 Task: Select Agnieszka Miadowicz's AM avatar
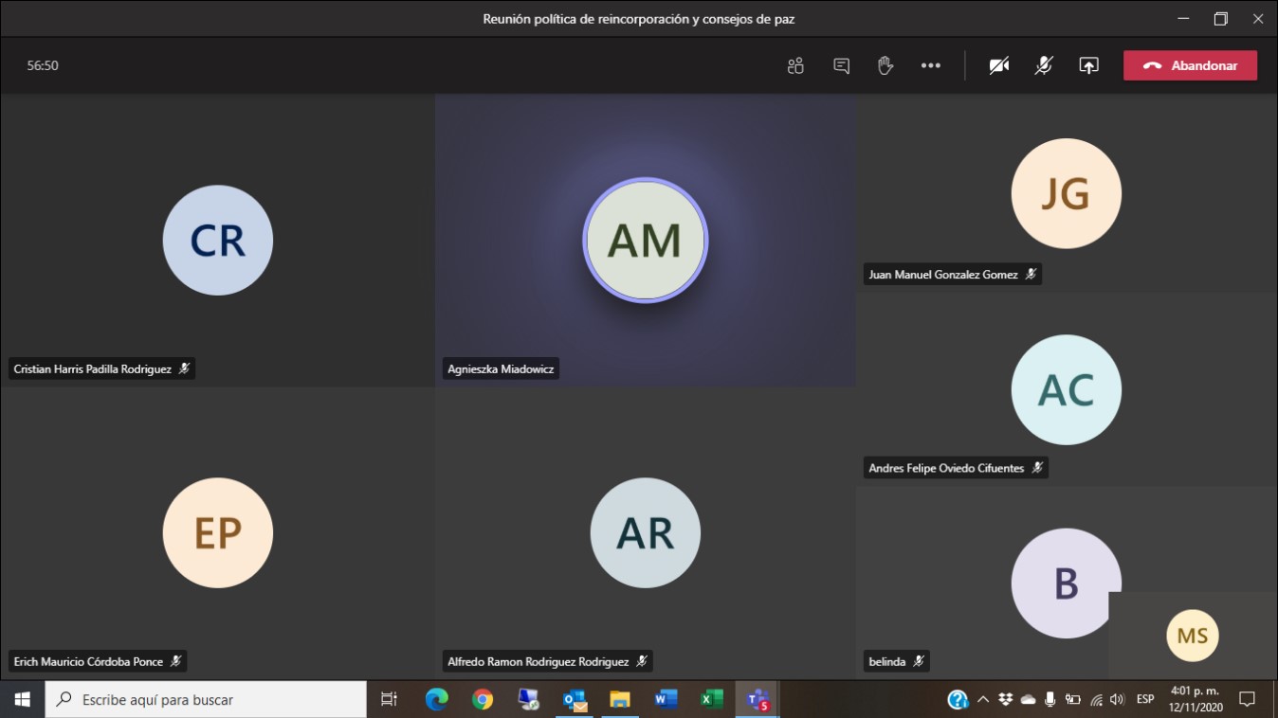point(645,241)
